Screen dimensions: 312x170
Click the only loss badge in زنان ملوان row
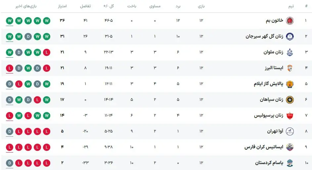47,52
